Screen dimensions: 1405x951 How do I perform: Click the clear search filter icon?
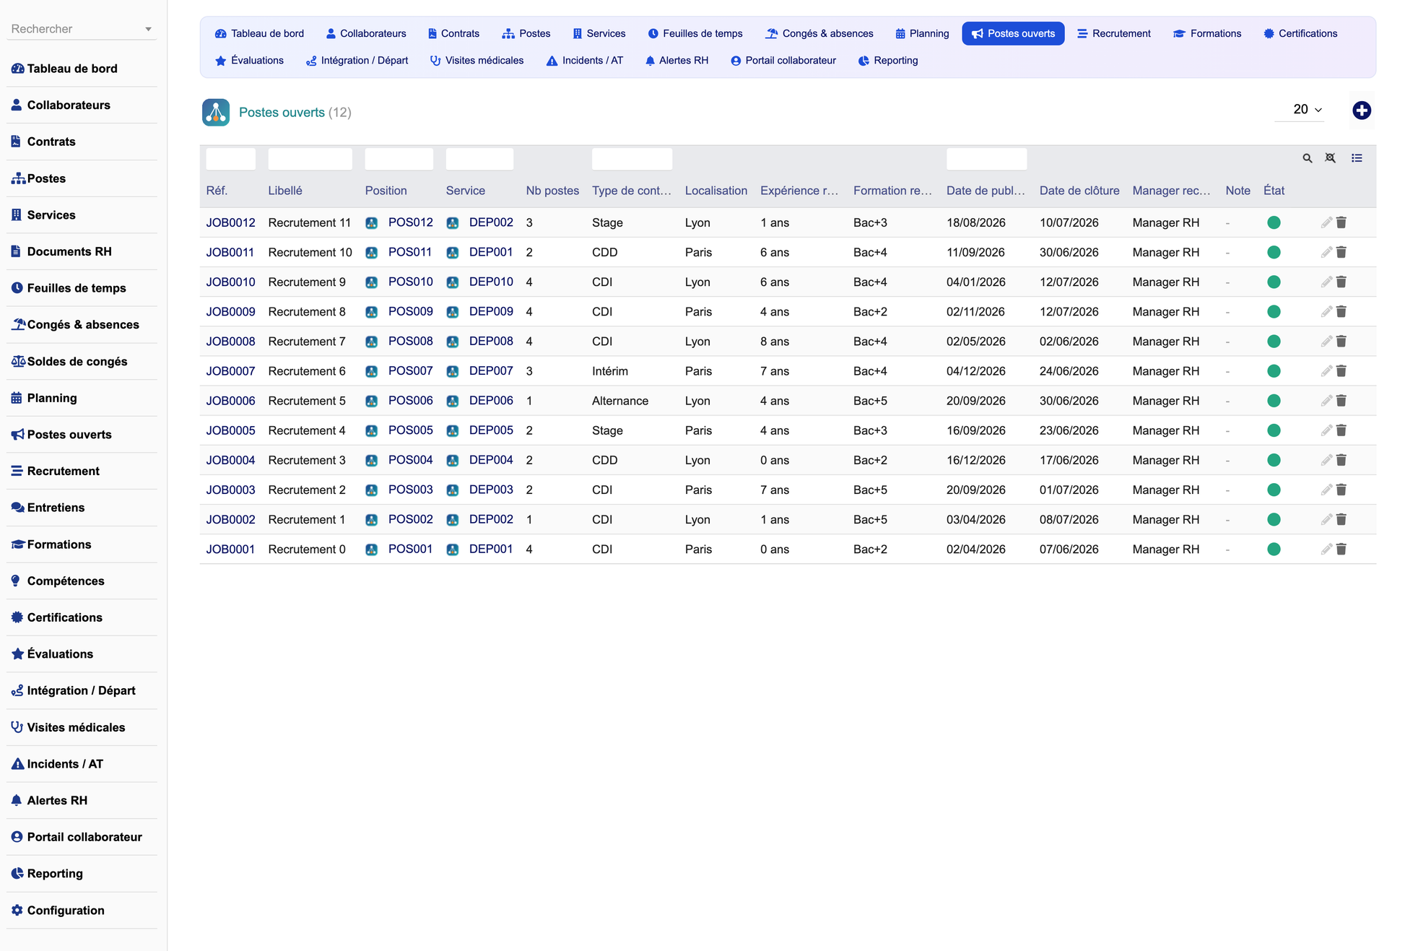(x=1330, y=158)
